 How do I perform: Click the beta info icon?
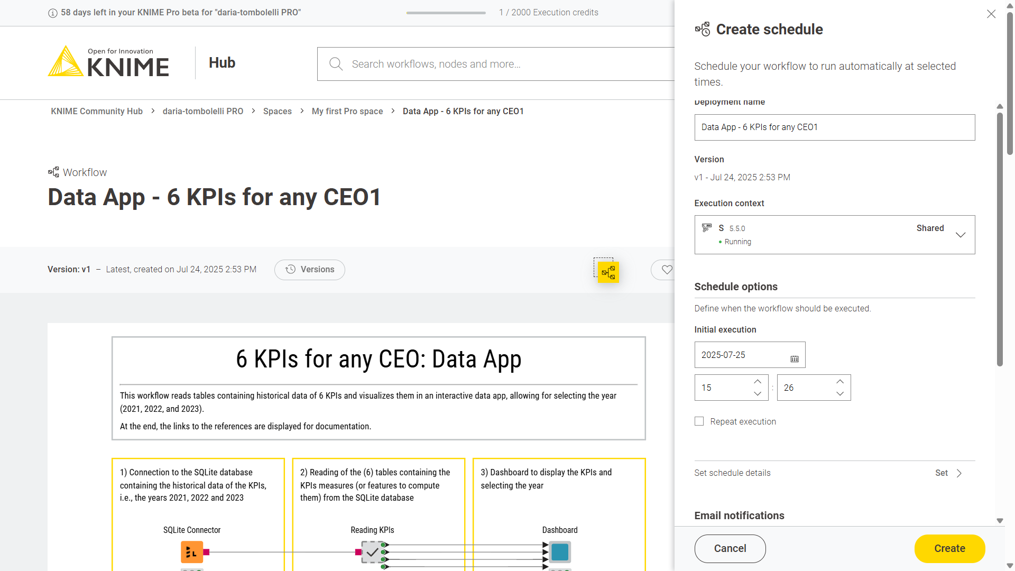[53, 13]
